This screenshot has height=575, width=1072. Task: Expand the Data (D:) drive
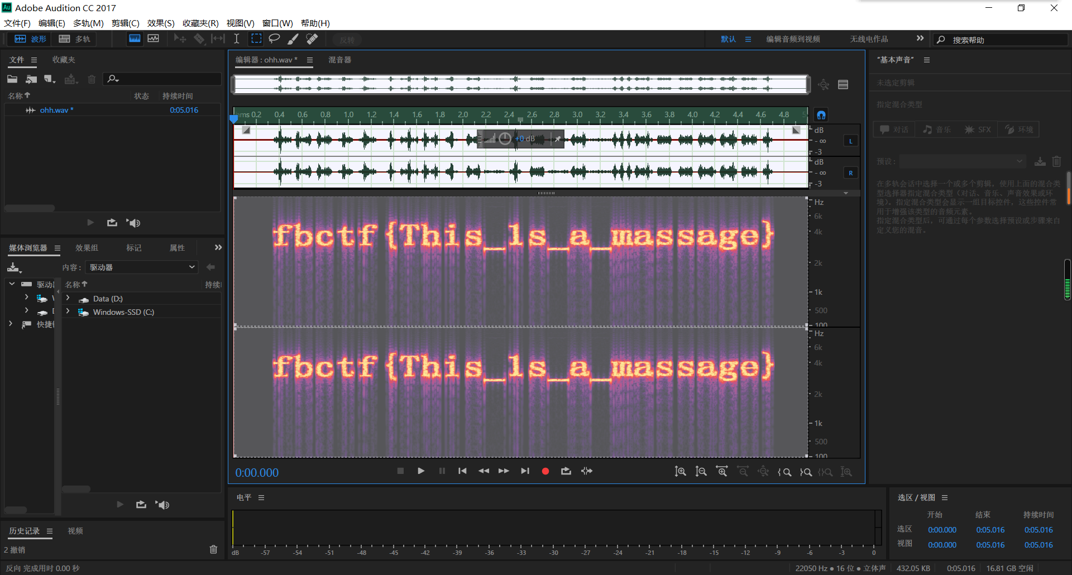[x=68, y=299]
